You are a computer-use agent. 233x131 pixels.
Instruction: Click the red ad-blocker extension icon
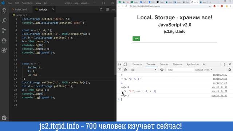214,6
